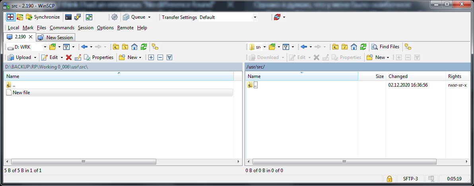This screenshot has width=474, height=186.
Task: Click the red Delete icon in local panel
Action: tap(69, 57)
